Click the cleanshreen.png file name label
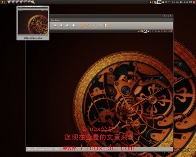This screenshot has height=157, width=196. pyautogui.click(x=33, y=38)
